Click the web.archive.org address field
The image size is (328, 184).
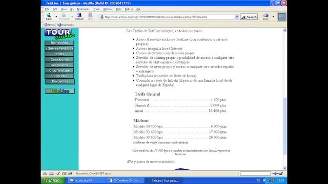pos(169,17)
